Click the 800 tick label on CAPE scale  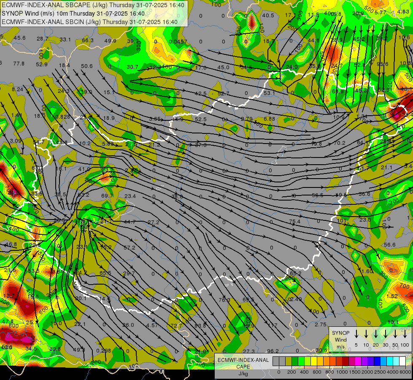[x=329, y=372]
